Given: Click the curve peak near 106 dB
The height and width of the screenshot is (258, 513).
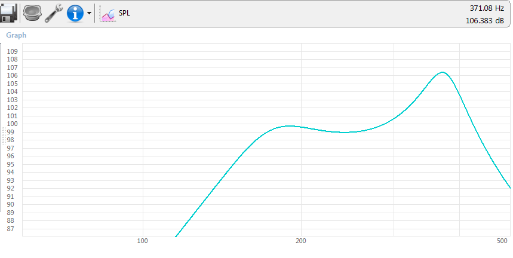Looking at the screenshot, I should 443,72.
